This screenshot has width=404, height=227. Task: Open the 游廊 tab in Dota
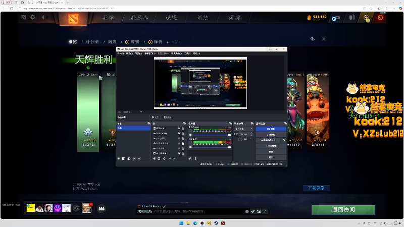pos(234,18)
